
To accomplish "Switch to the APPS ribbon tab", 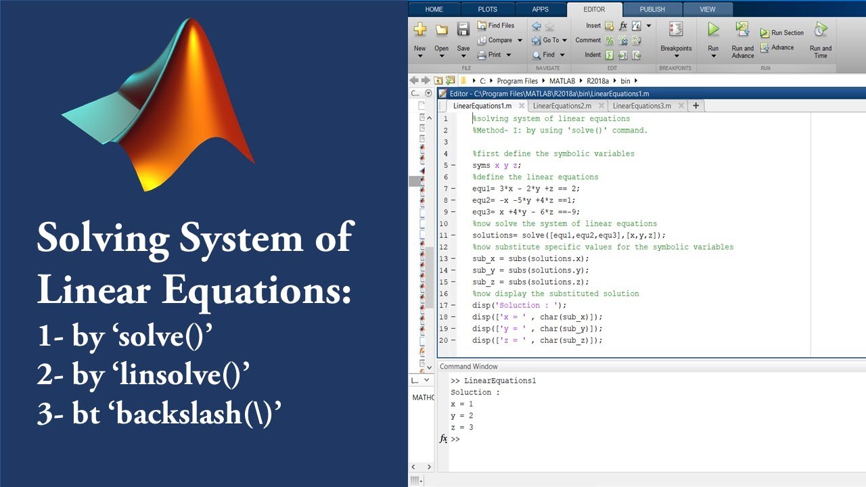I will pos(540,9).
